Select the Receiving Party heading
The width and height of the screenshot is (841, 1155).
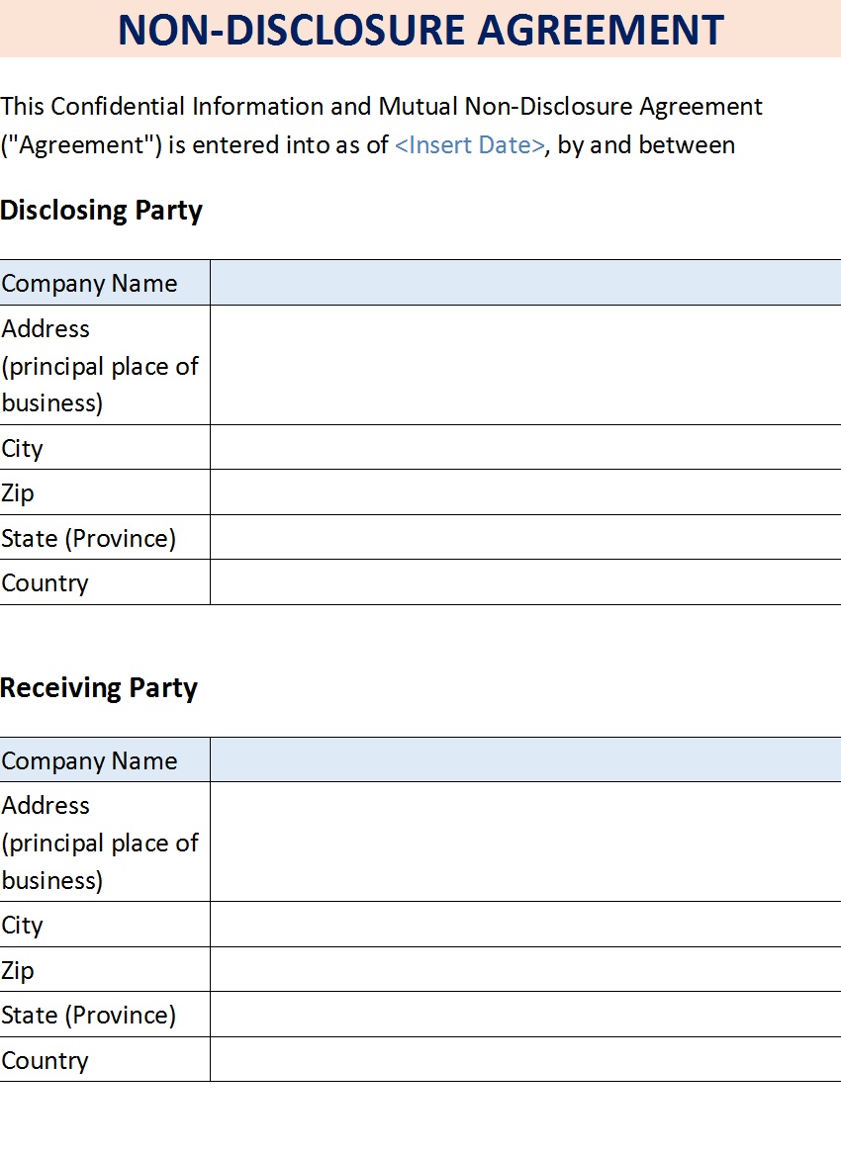coord(99,688)
